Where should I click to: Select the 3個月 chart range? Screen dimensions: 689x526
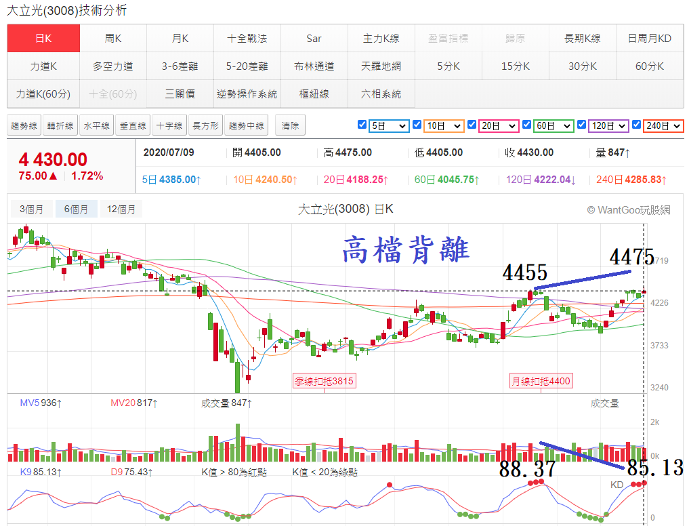(32, 209)
